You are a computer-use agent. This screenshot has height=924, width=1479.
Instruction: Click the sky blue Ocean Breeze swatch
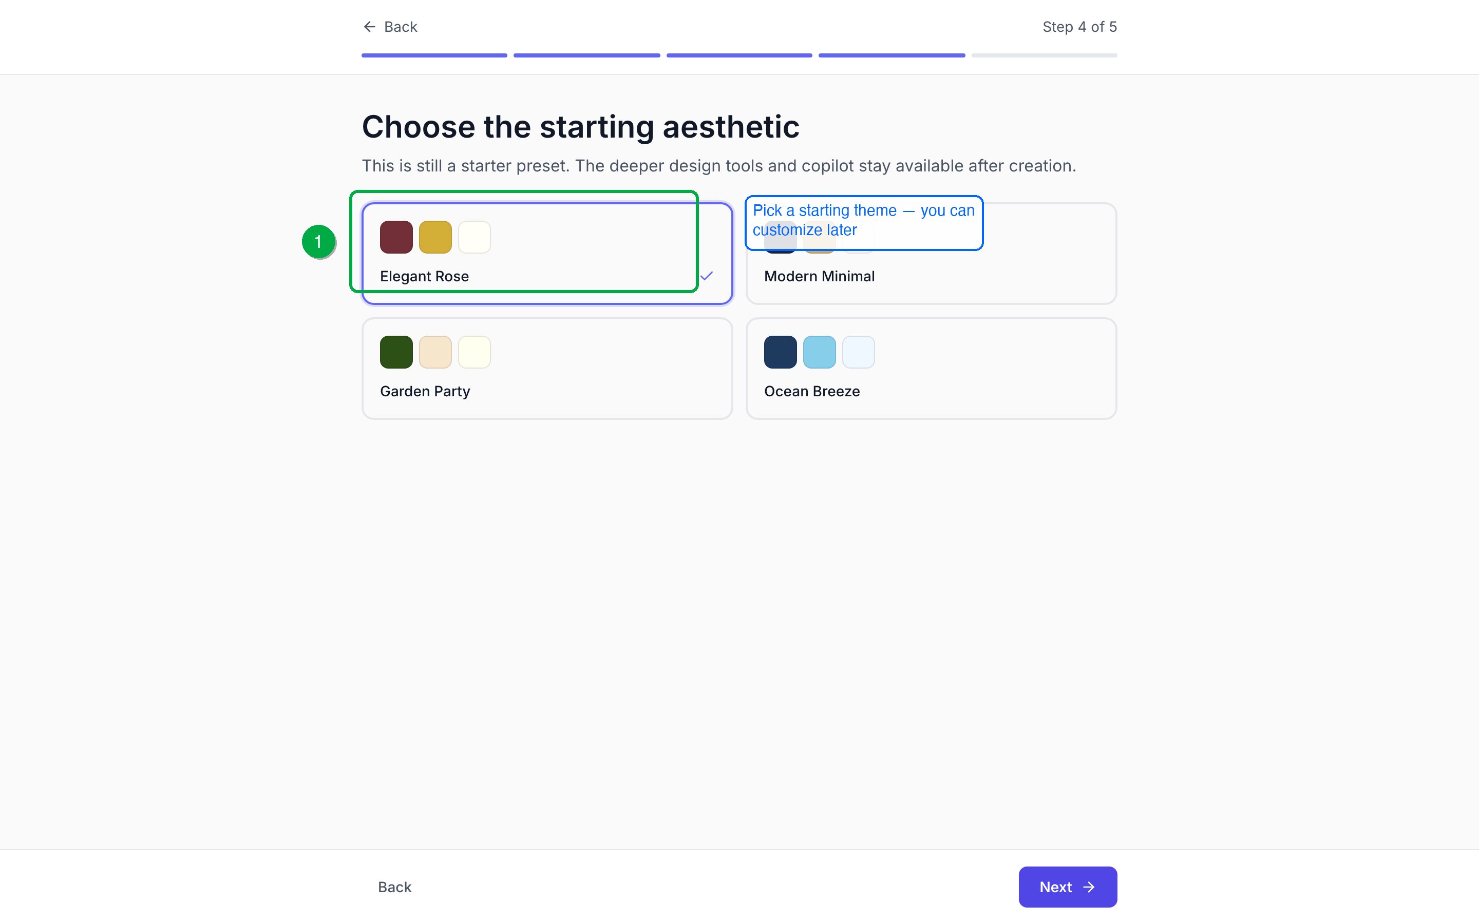click(819, 352)
